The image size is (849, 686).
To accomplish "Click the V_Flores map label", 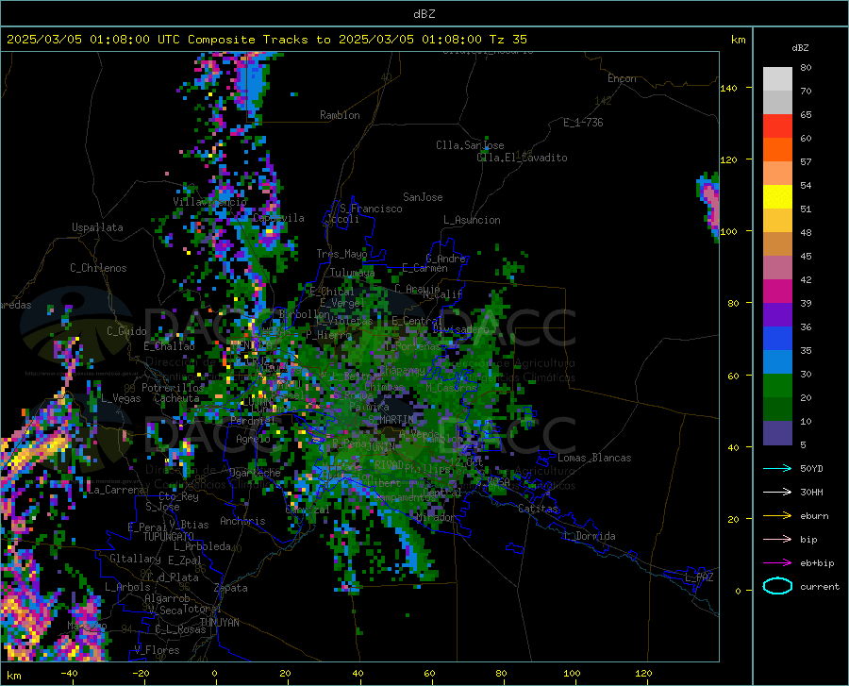I will [x=157, y=650].
